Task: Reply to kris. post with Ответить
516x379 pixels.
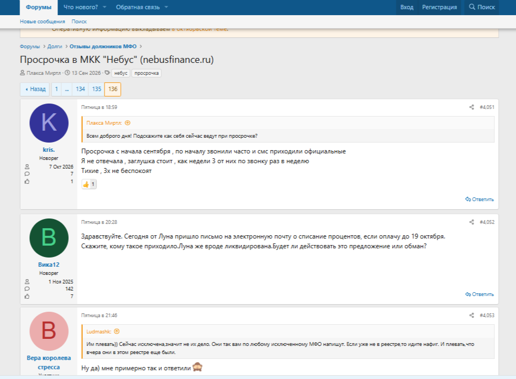Action: (480, 200)
